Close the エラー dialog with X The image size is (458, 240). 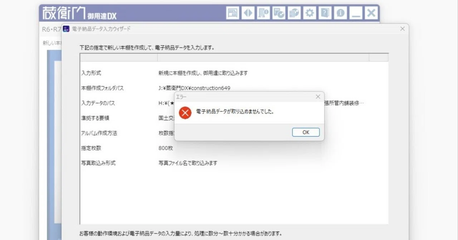click(318, 97)
